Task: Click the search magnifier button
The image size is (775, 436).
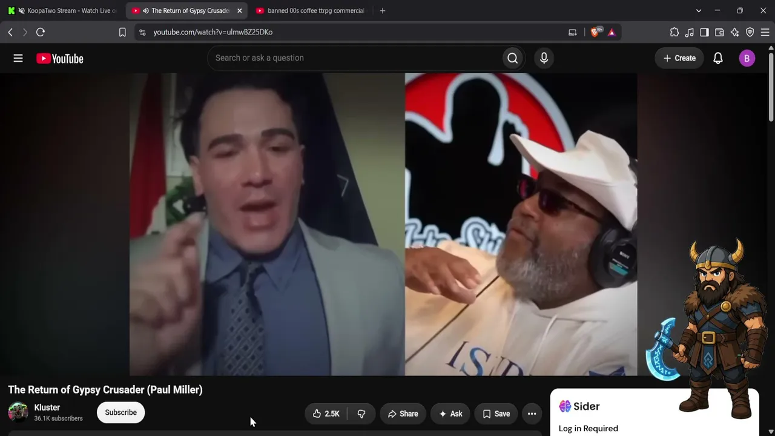Action: 513,58
